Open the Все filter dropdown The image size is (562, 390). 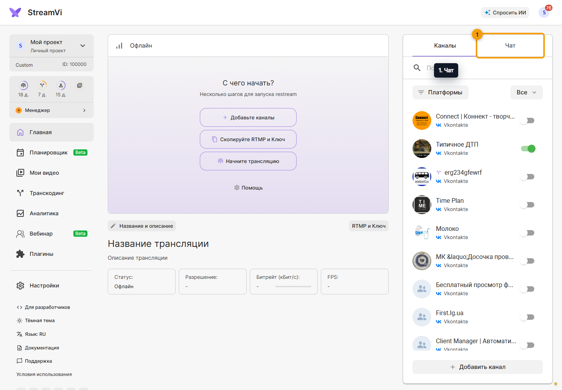coord(526,92)
